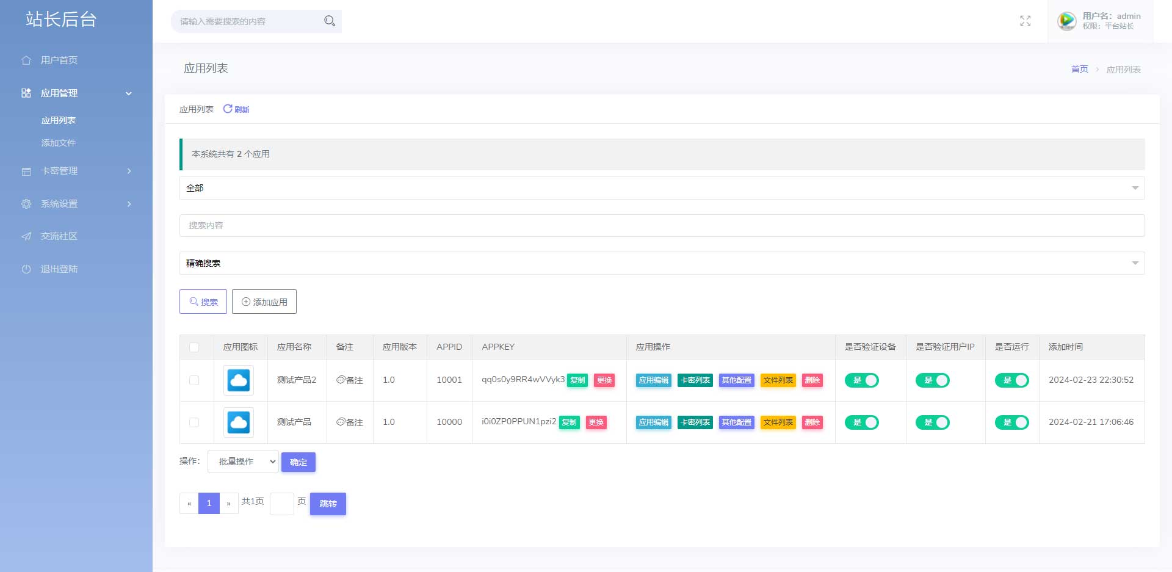Copy APPKEY of 测试产品2 with 复制

click(577, 380)
